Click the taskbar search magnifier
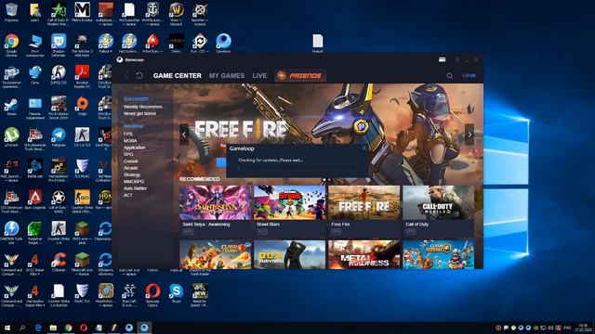 click(x=22, y=328)
